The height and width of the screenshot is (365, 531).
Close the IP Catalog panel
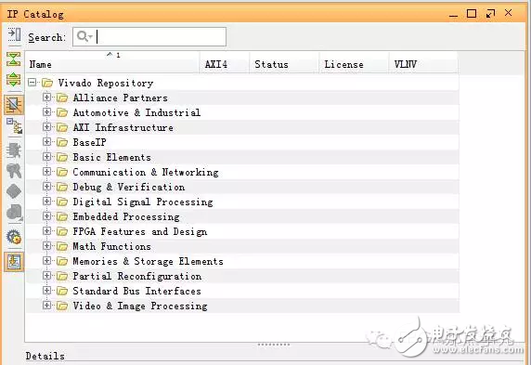point(509,13)
